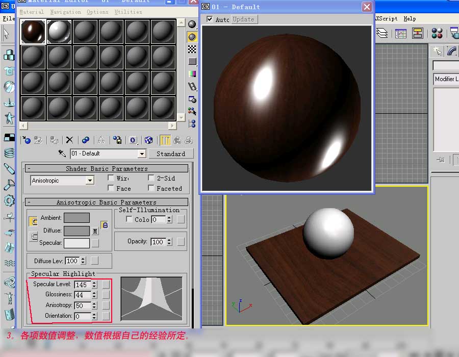Open the Navigation menu in Material Editor

coord(65,12)
